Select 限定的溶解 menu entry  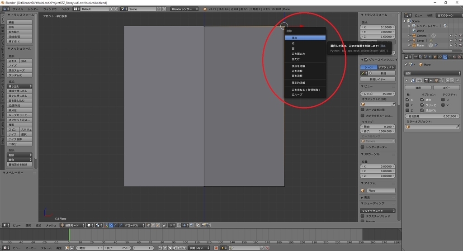pos(305,83)
